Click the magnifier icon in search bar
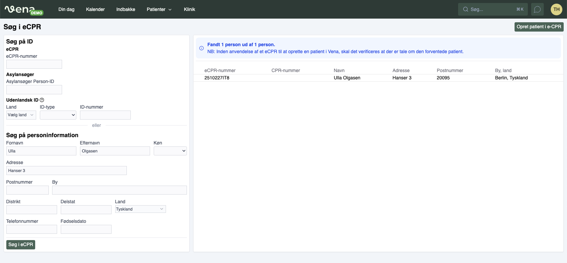 (x=465, y=9)
